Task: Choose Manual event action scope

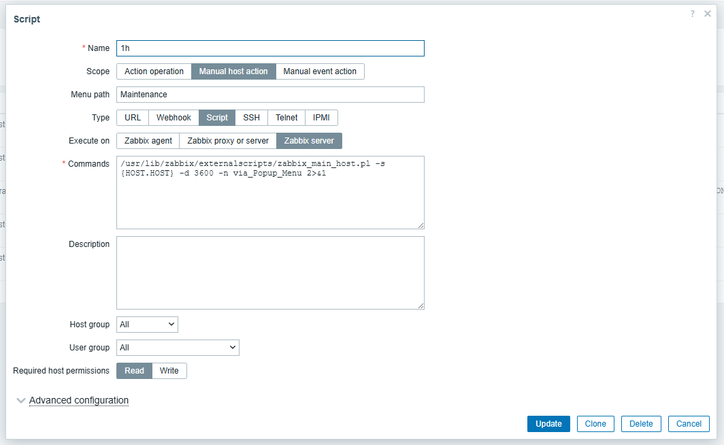Action: click(x=320, y=71)
